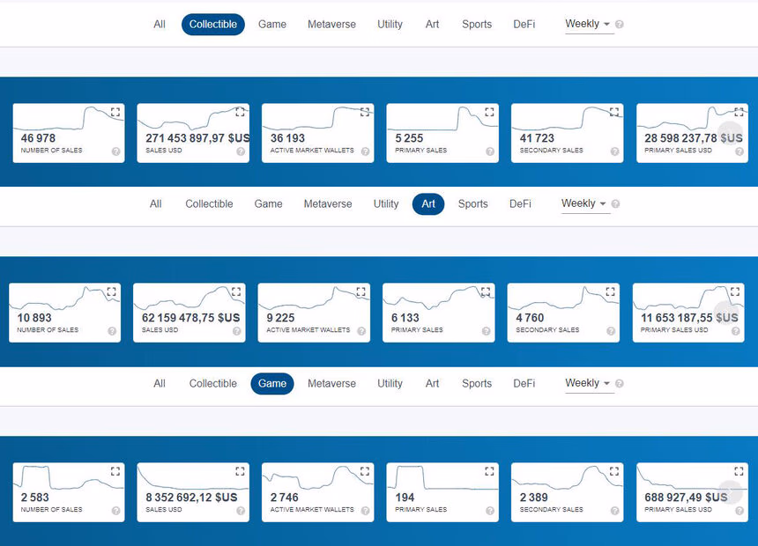Select the highlighted Collectible tab
The image size is (758, 546).
(x=213, y=25)
